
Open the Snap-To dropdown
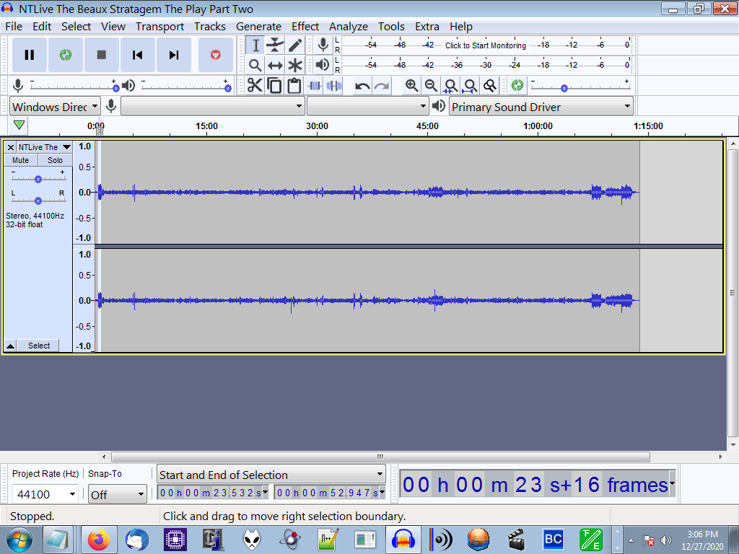pyautogui.click(x=117, y=494)
